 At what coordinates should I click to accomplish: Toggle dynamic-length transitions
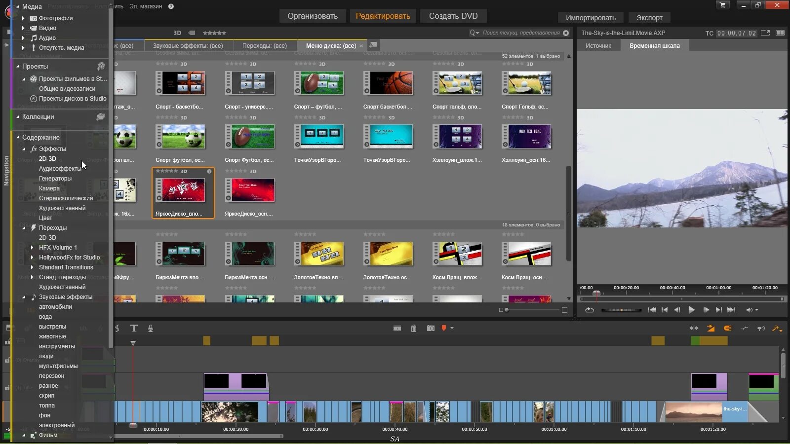pyautogui.click(x=711, y=328)
